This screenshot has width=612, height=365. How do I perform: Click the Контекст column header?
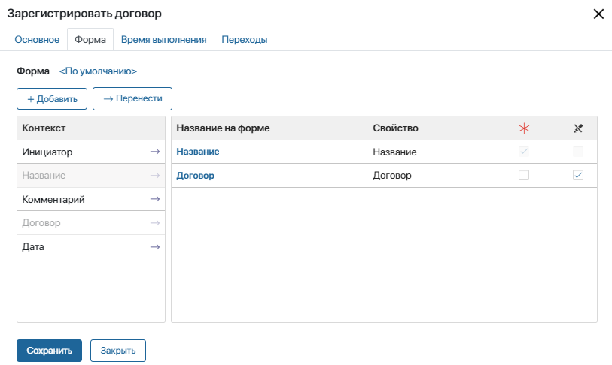pyautogui.click(x=44, y=128)
